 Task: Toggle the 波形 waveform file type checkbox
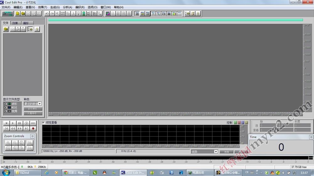6,104
